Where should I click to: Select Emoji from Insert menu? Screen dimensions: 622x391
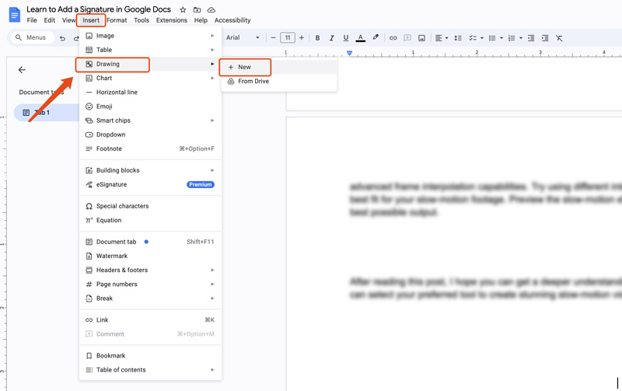(150, 106)
